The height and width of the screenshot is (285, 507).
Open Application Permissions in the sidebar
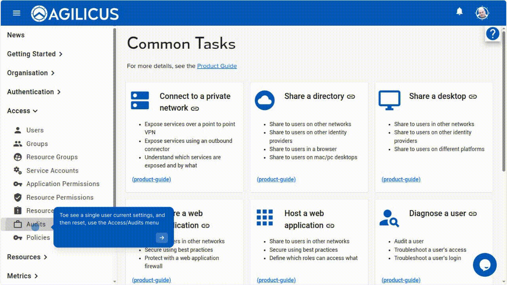pos(63,184)
